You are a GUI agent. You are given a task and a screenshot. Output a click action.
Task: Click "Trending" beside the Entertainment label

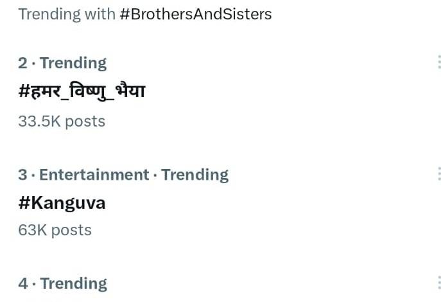(195, 174)
